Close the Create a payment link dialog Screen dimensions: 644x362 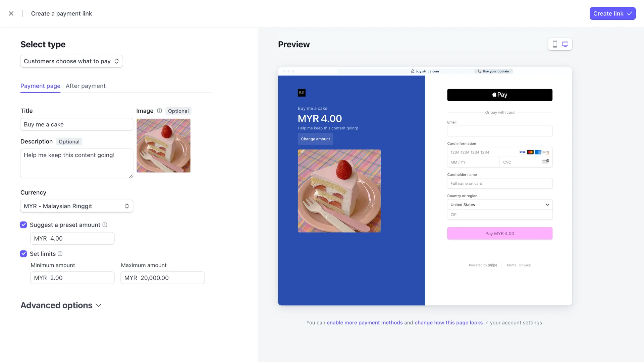11,13
